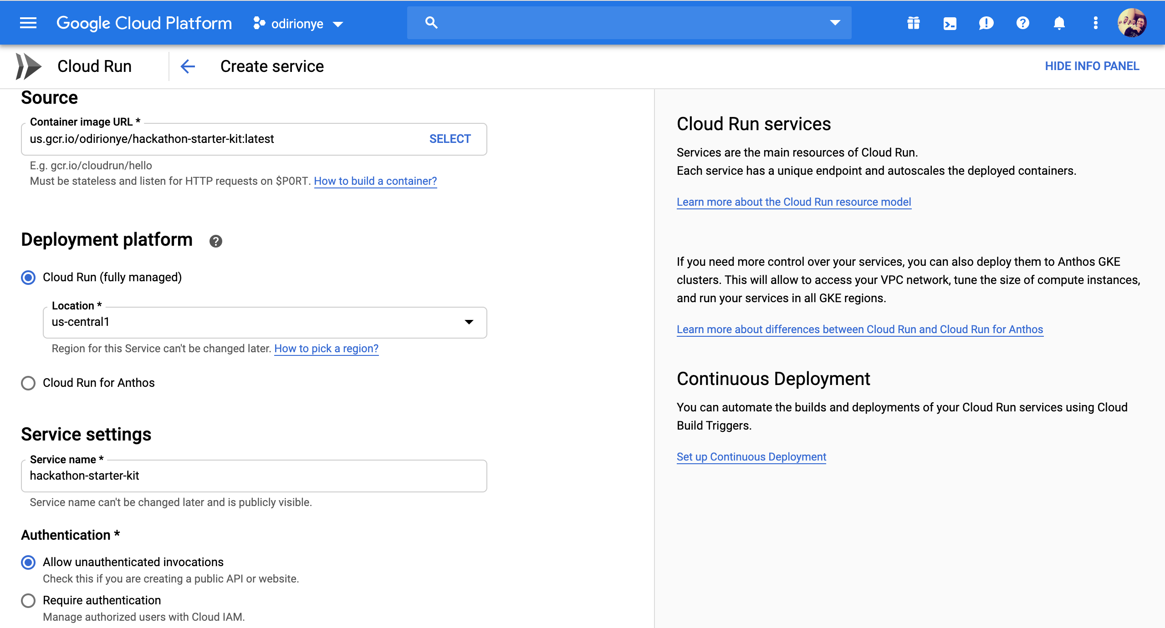
Task: Open the hamburger navigation menu
Action: pos(28,23)
